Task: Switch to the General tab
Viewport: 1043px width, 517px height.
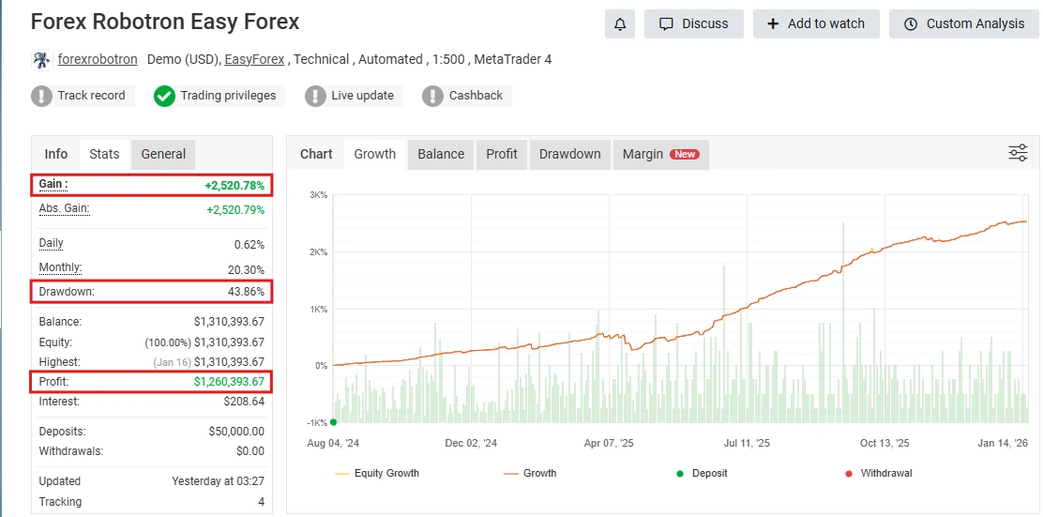Action: [163, 154]
